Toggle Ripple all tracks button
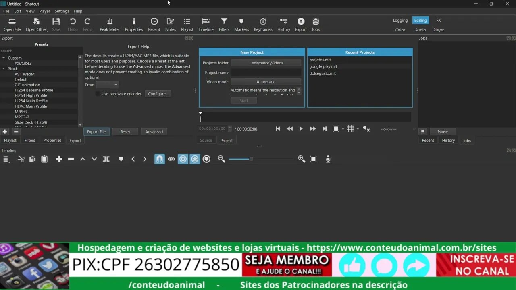Image resolution: width=516 pixels, height=290 pixels. coord(195,159)
